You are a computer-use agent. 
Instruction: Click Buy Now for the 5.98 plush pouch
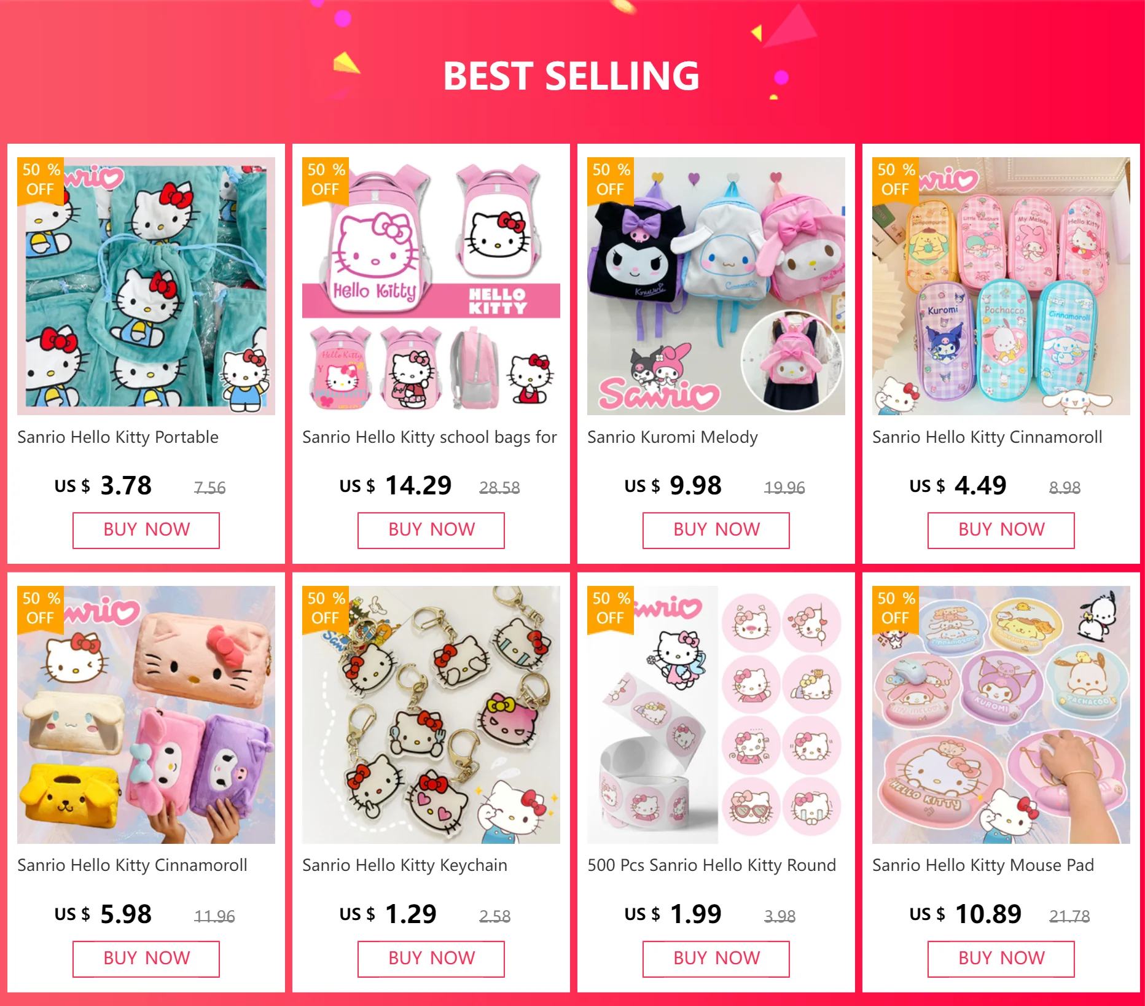[146, 959]
